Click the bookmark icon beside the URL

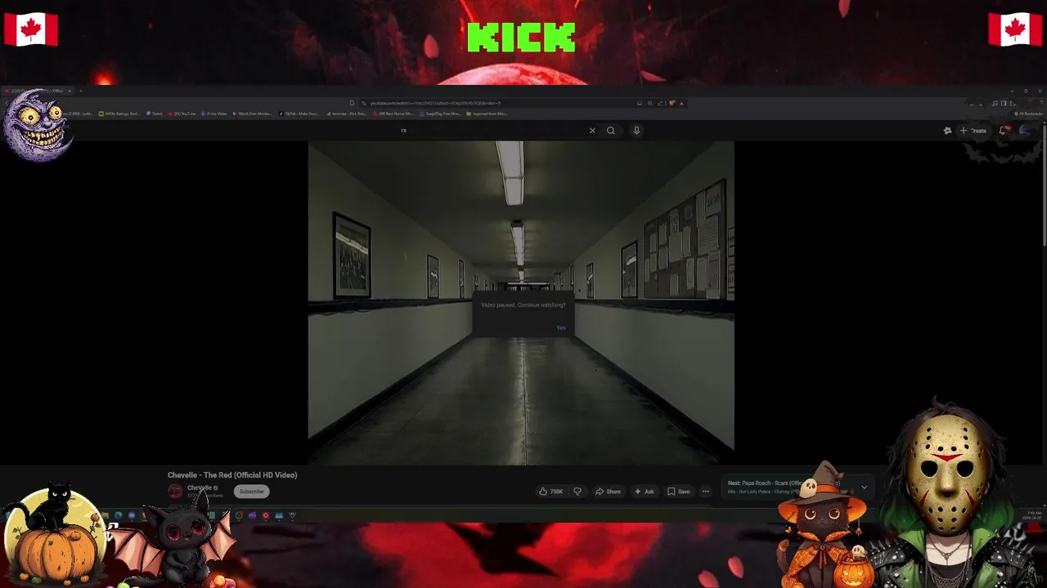coord(352,103)
